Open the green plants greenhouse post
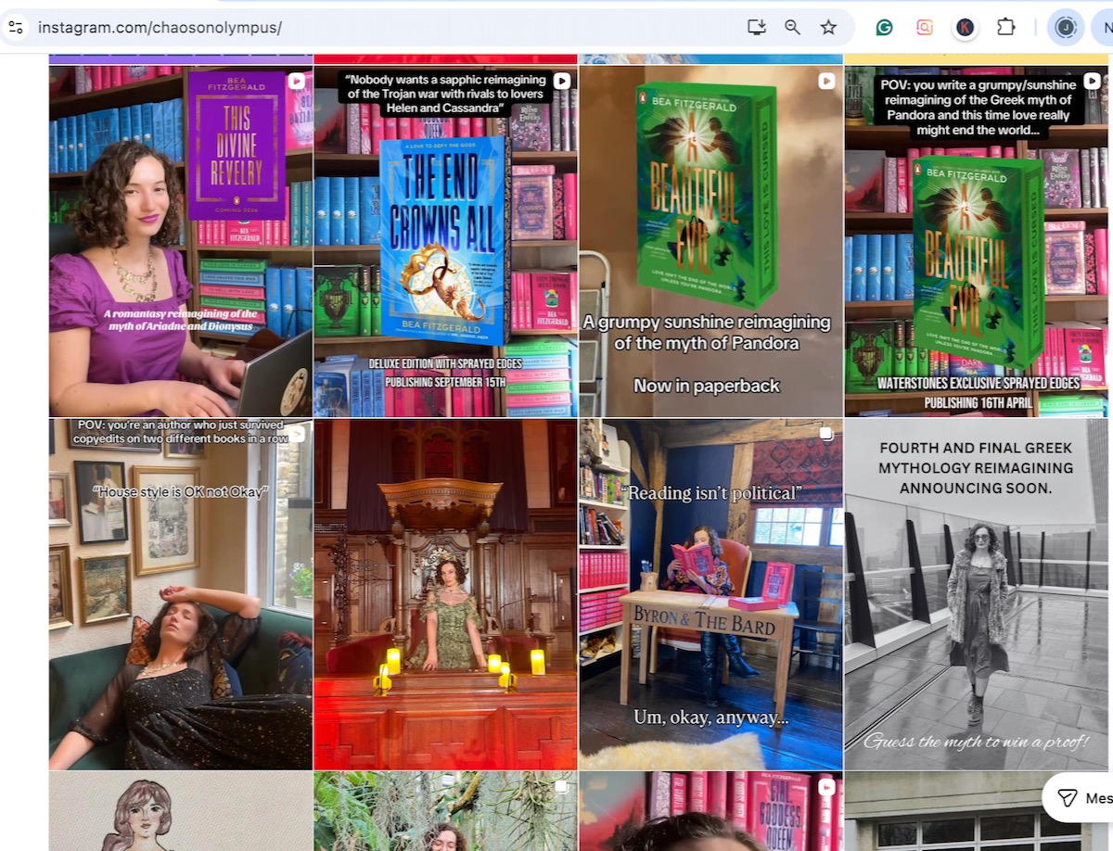The height and width of the screenshot is (851, 1113). (x=445, y=811)
